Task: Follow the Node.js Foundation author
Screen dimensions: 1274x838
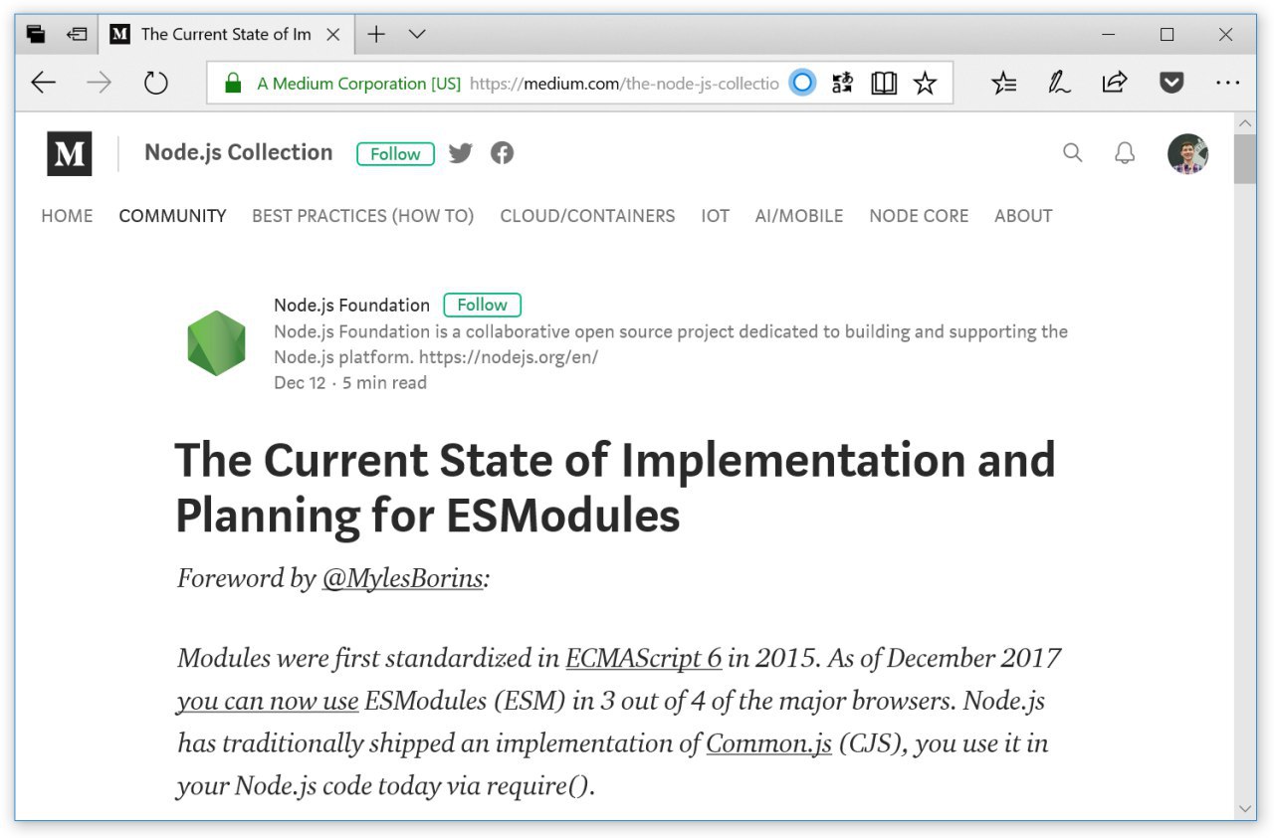Action: (x=483, y=306)
